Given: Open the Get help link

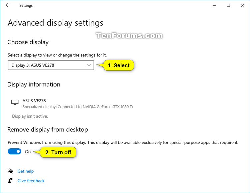Looking at the screenshot, I should pyautogui.click(x=26, y=171).
